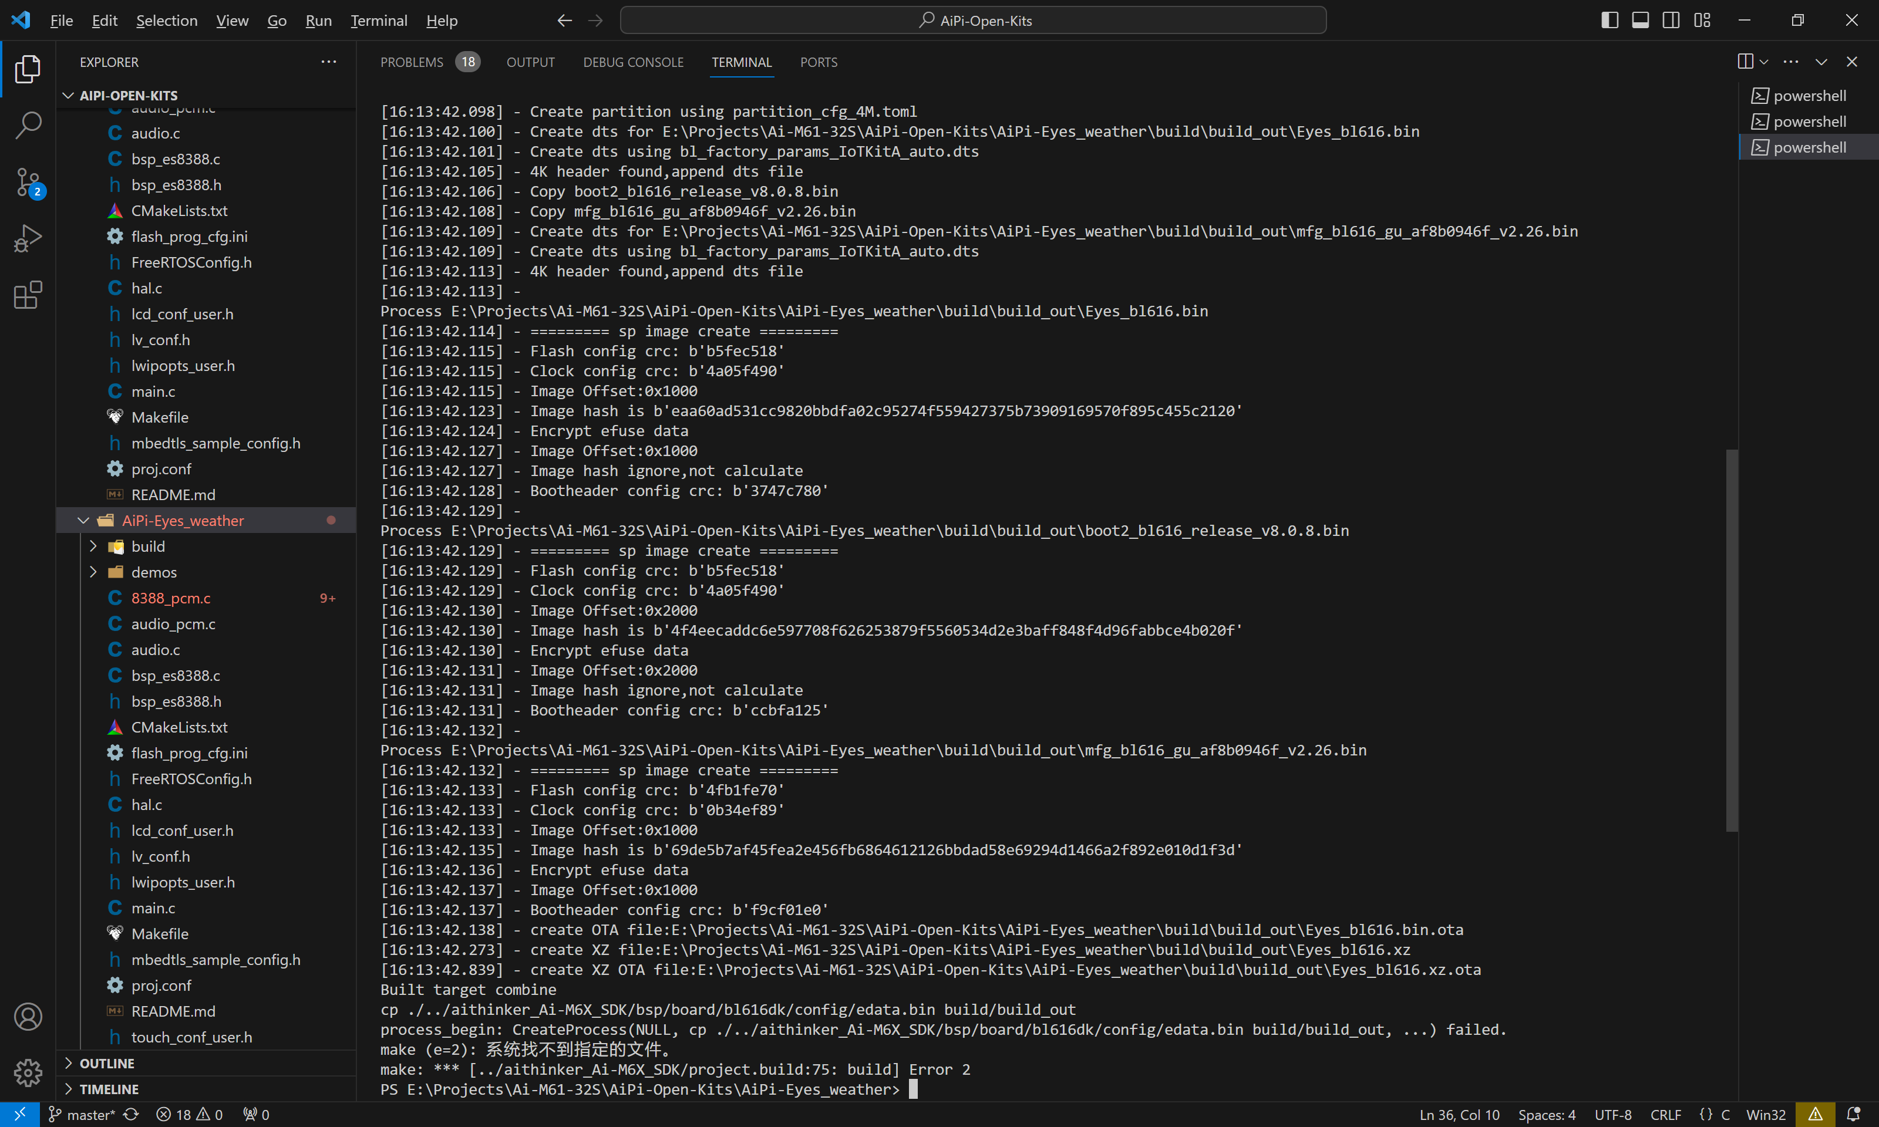Switch to the OUTPUT tab
The image size is (1879, 1127).
point(530,62)
